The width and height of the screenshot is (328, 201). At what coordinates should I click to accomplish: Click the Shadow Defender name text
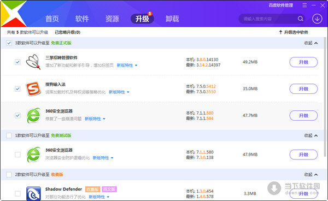[63, 189]
